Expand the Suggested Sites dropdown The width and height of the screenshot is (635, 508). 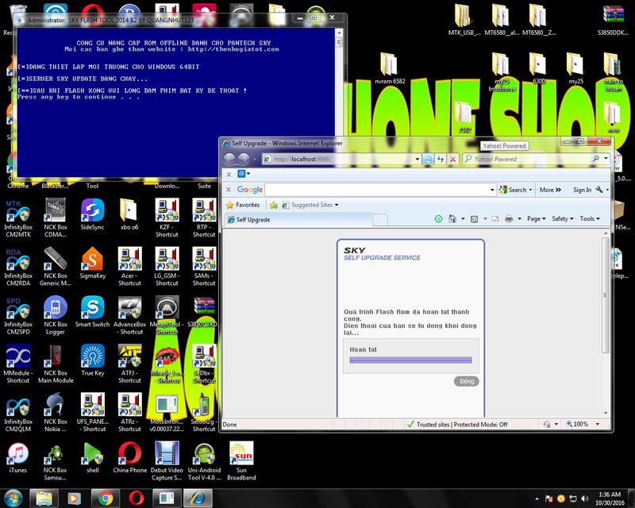(337, 205)
